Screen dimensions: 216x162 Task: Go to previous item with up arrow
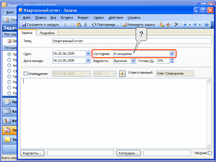click(x=185, y=25)
